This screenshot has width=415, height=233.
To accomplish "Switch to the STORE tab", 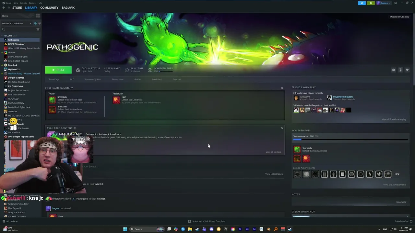I will pos(17,8).
